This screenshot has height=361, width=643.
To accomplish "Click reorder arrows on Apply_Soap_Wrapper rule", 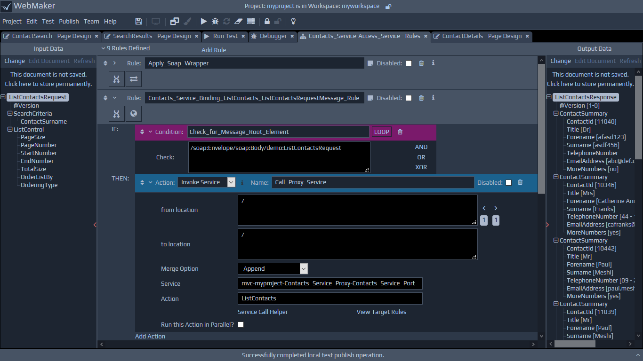I will coord(105,63).
